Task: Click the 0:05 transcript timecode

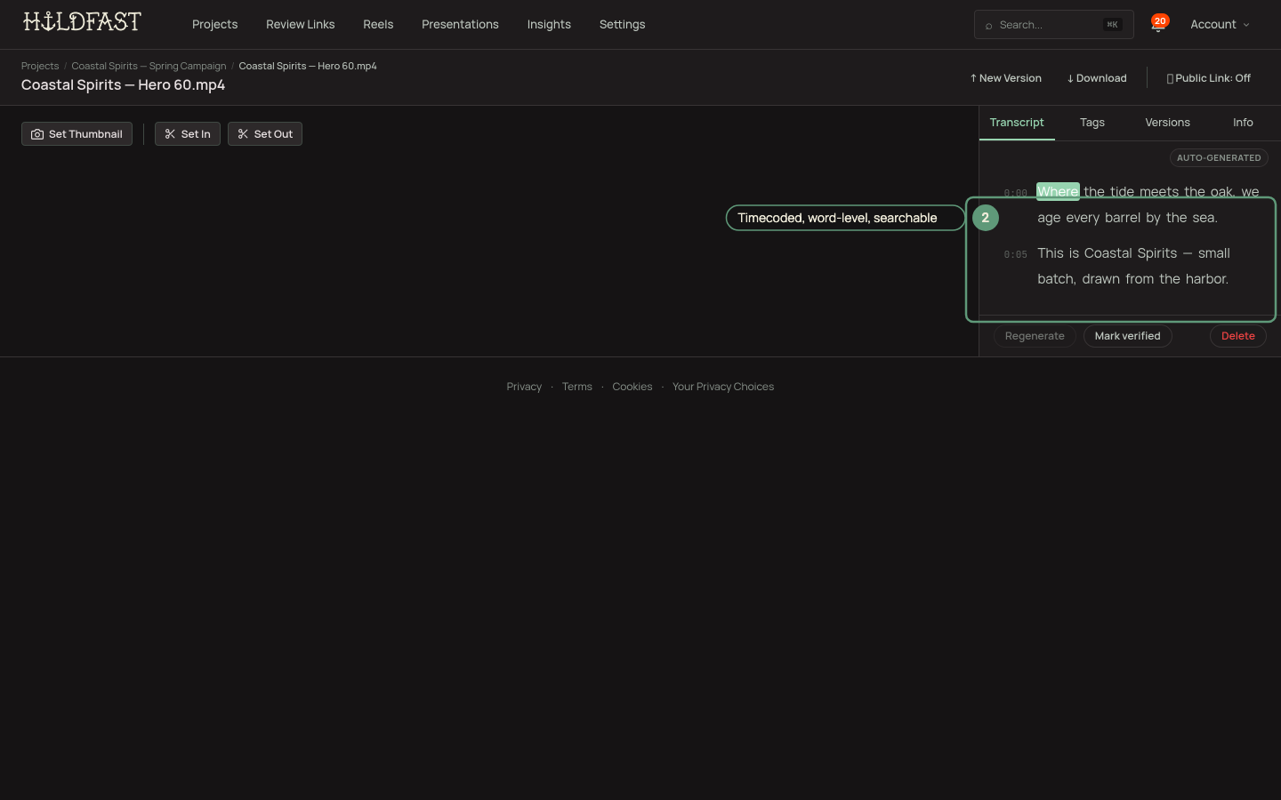Action: [1015, 254]
